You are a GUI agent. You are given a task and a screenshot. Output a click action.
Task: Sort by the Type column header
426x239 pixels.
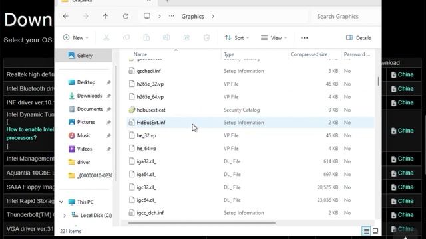coord(229,54)
